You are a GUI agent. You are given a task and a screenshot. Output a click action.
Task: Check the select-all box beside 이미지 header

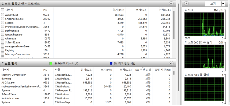coord(2,10)
